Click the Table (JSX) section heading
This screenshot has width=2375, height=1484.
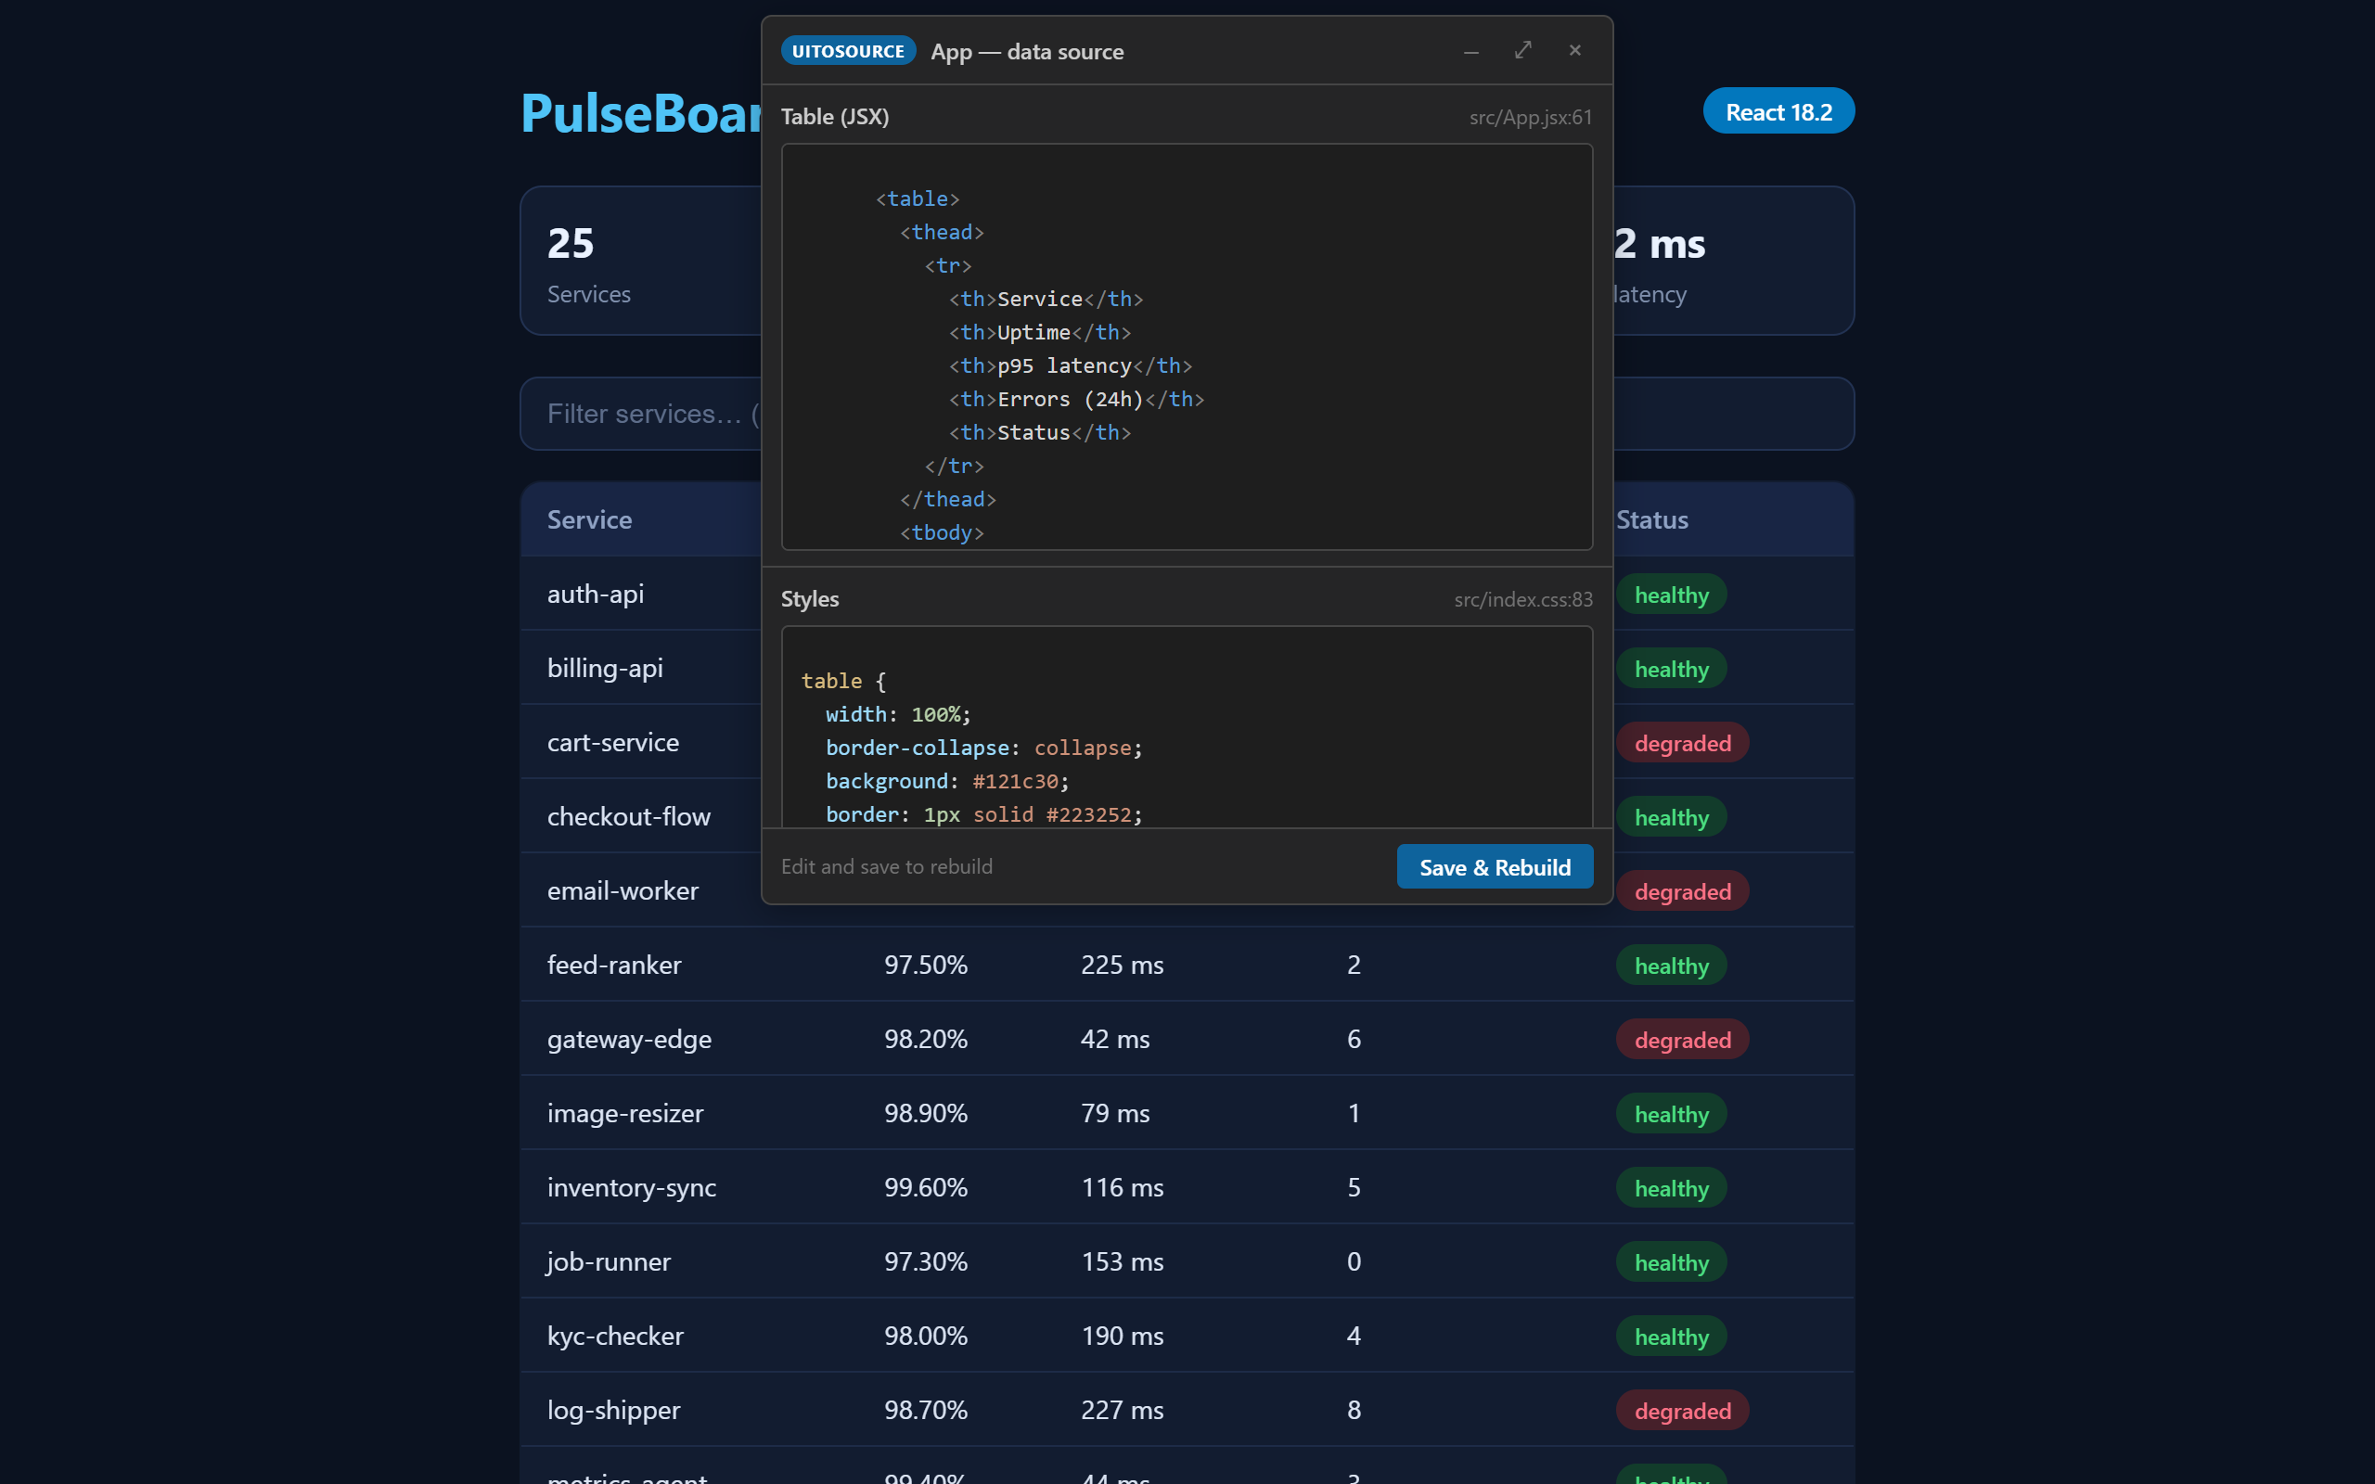[835, 116]
